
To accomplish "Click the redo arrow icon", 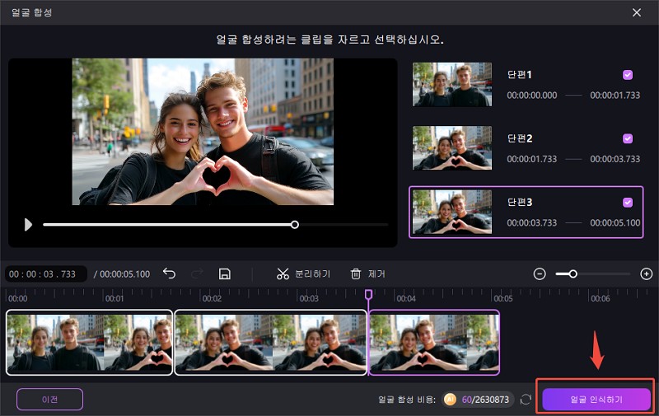I will tap(197, 273).
